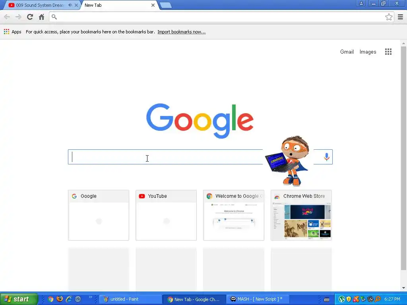Viewport: 407px width, 305px height.
Task: Reload the current page
Action: coord(30,17)
